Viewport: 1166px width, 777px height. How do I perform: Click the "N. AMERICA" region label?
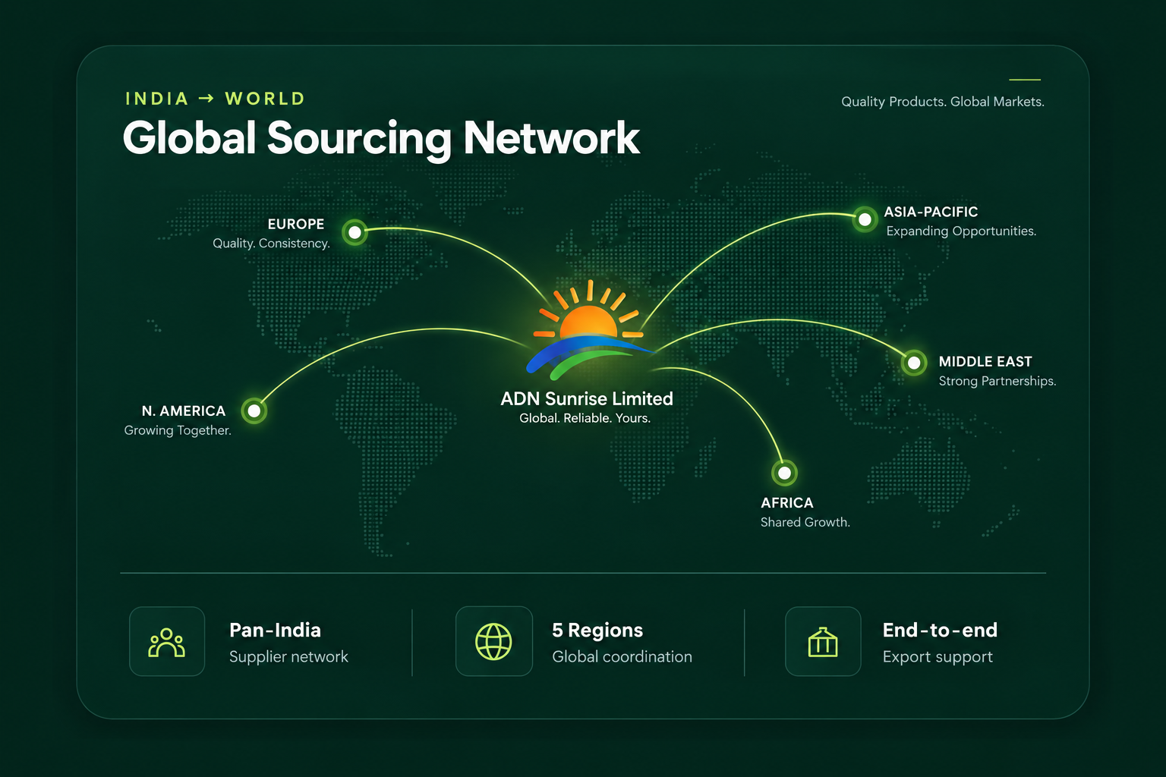184,411
